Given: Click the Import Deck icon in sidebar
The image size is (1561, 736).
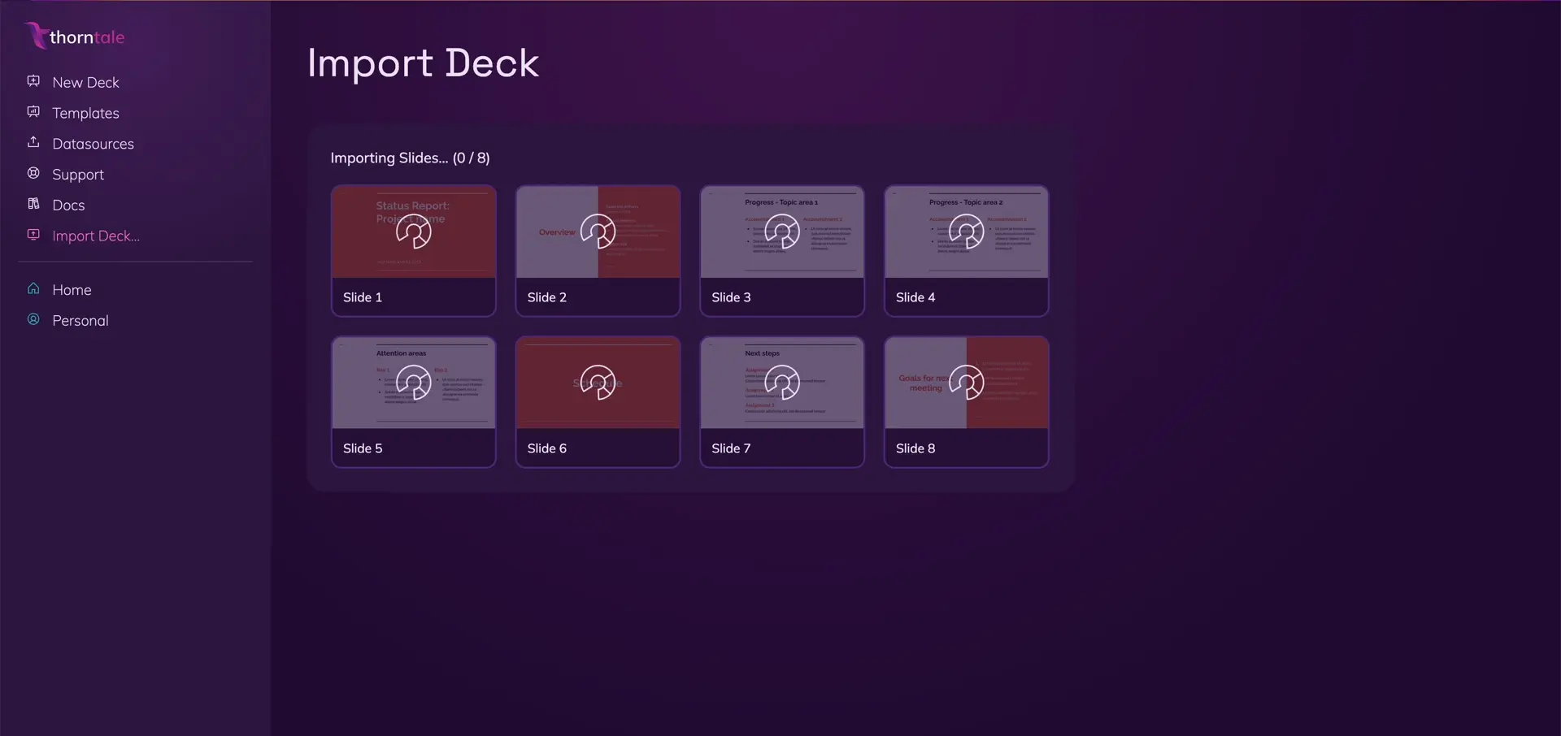Looking at the screenshot, I should pos(33,235).
